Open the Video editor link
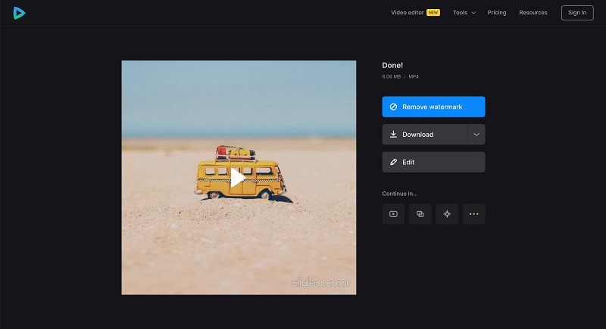Image resolution: width=606 pixels, height=329 pixels. (x=407, y=12)
